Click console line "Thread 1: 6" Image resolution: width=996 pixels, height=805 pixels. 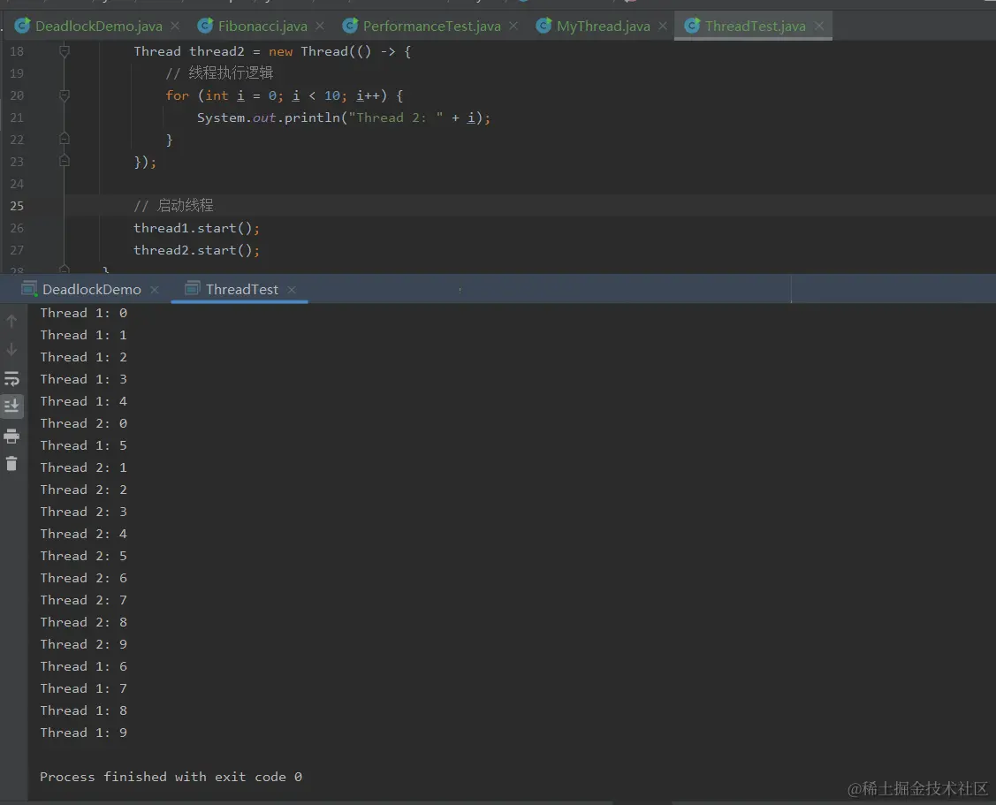click(83, 666)
